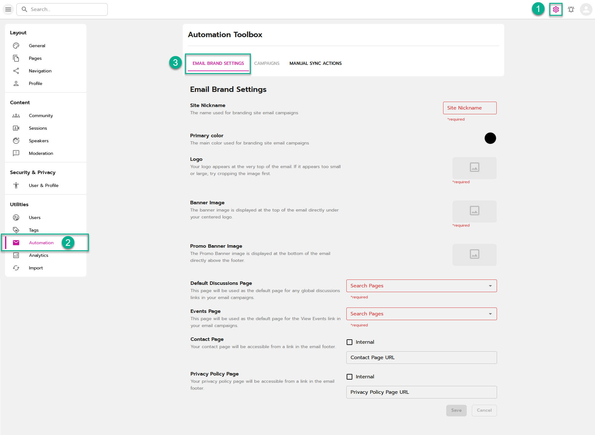Image resolution: width=595 pixels, height=435 pixels.
Task: Expand the Default Discussions Page dropdown
Action: click(421, 286)
